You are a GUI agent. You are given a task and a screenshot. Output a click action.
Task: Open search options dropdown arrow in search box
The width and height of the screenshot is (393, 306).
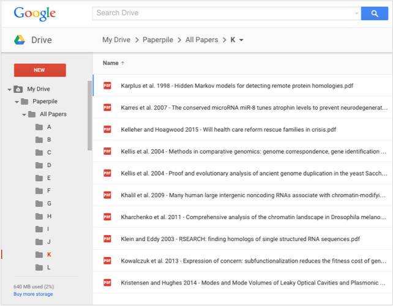[x=356, y=13]
